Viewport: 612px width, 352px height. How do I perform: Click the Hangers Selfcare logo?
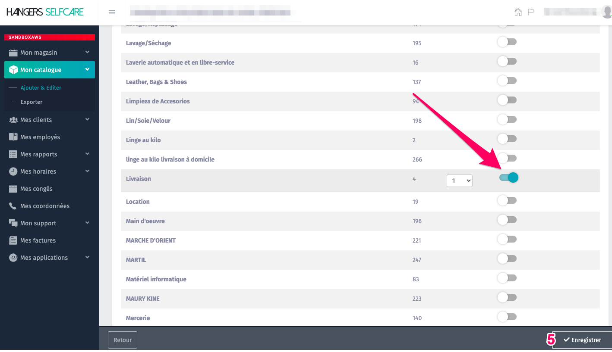[x=45, y=12]
